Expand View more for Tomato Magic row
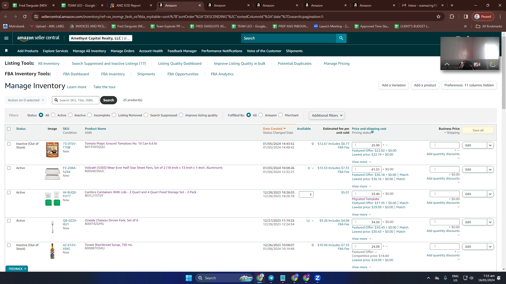 (362, 162)
